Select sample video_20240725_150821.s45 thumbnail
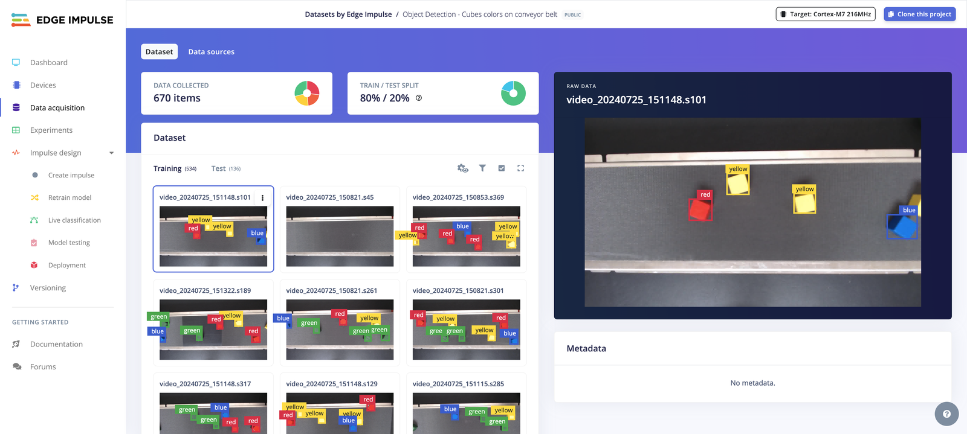 tap(340, 236)
